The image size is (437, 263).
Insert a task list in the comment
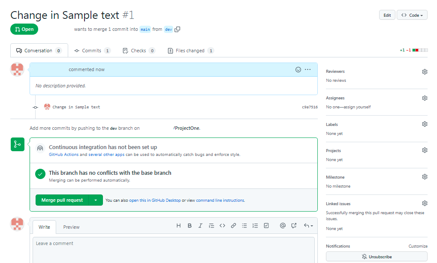click(x=266, y=225)
